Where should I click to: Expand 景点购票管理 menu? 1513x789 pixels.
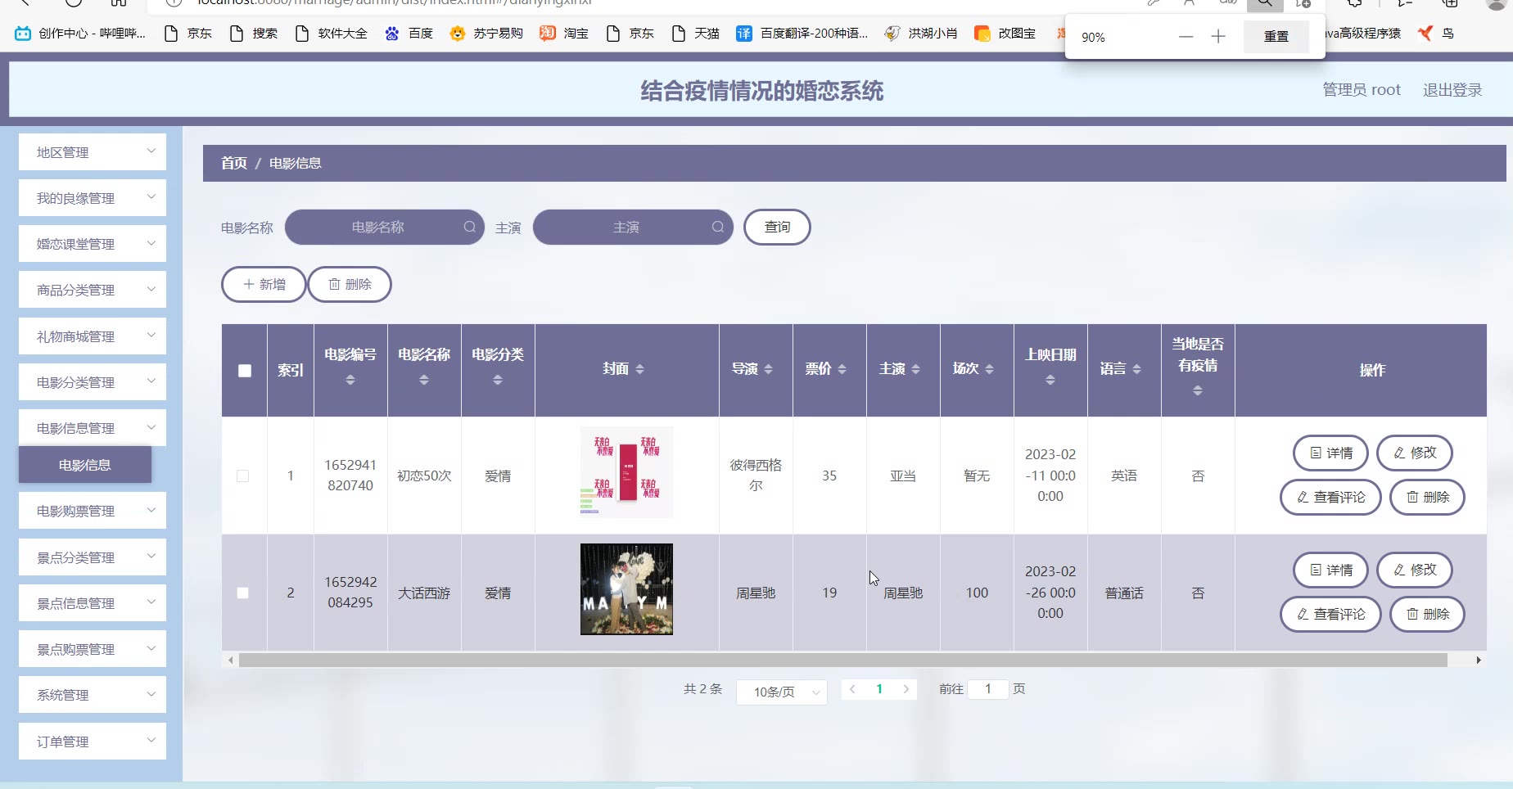point(93,649)
